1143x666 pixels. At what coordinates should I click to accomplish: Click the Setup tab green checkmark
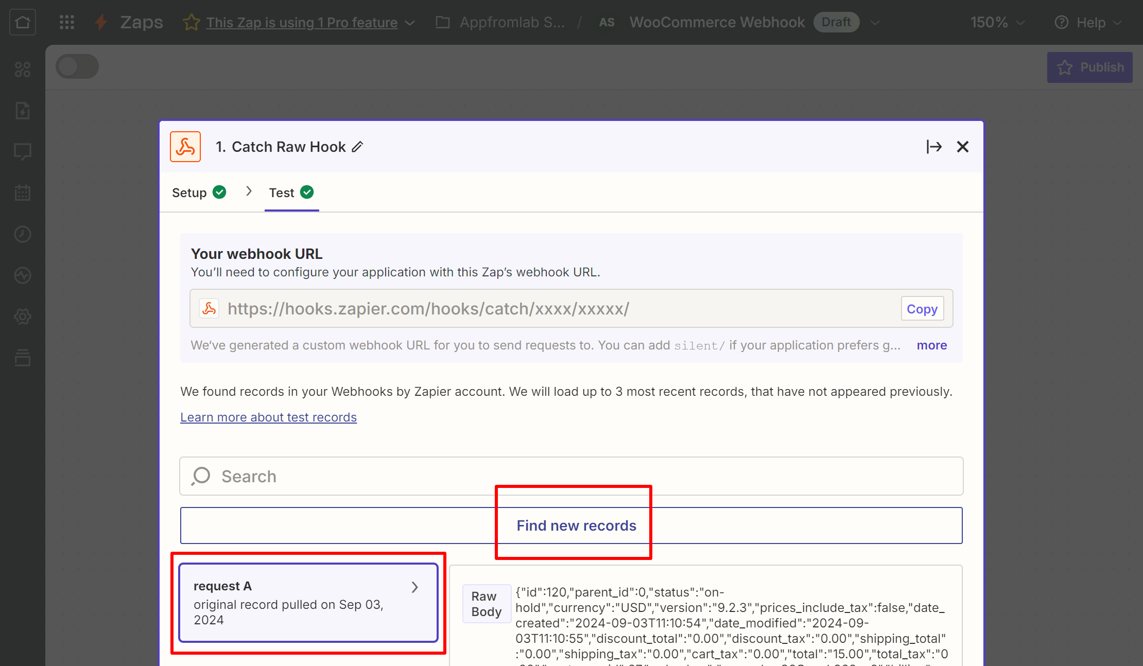(x=219, y=192)
